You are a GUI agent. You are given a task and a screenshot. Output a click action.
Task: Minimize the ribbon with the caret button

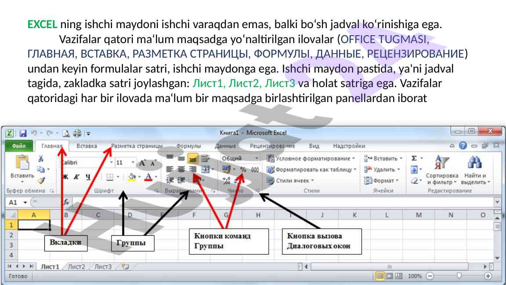pos(452,146)
